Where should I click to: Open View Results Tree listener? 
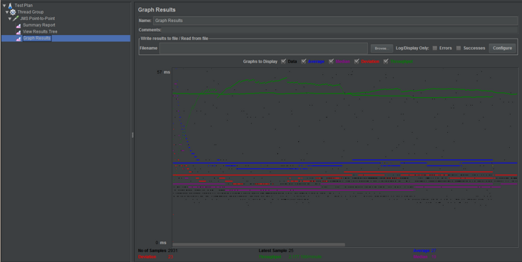(40, 31)
